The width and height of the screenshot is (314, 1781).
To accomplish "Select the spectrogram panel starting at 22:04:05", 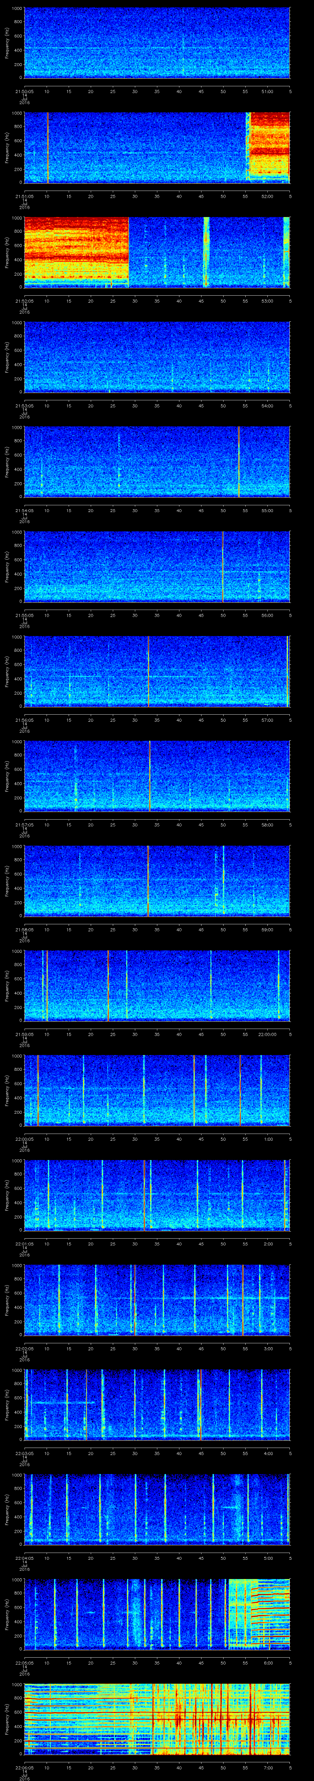I will 157,1510.
